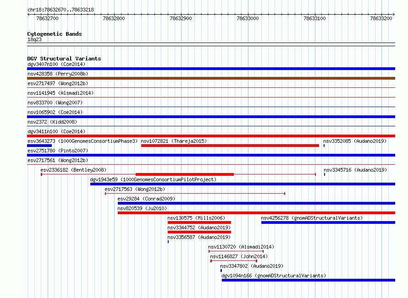Click the DGV Structural Variants track title

click(64, 59)
